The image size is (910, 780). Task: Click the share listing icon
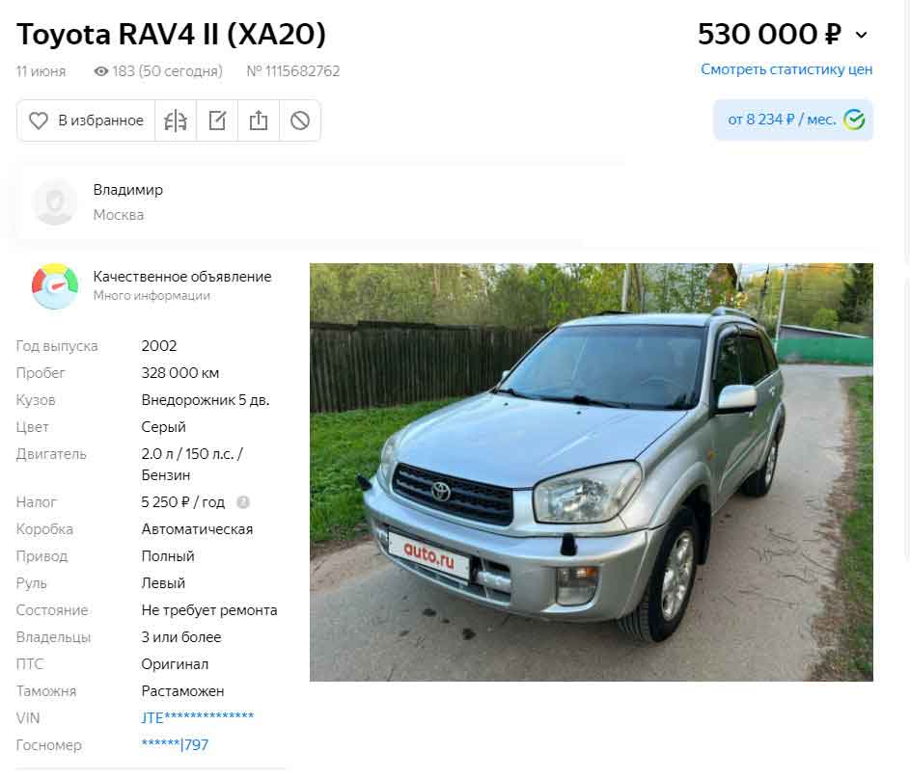[259, 121]
